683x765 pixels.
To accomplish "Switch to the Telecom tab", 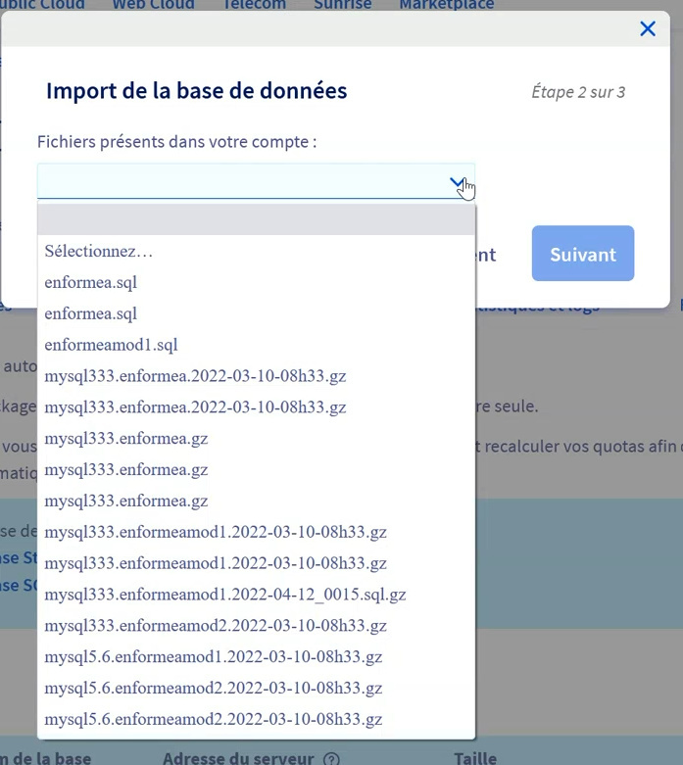I will pyautogui.click(x=254, y=5).
